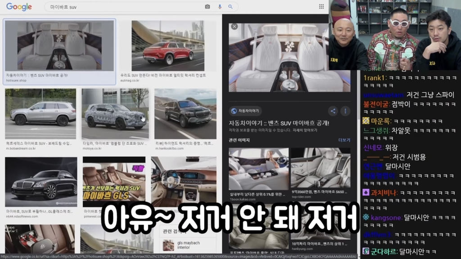Open 더보기 related images link
Viewport: 461px width, 259px height.
pyautogui.click(x=344, y=140)
